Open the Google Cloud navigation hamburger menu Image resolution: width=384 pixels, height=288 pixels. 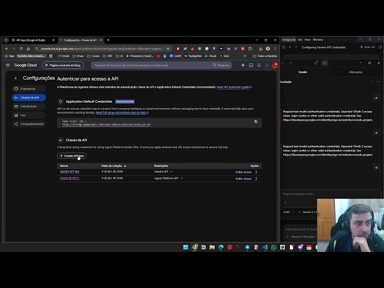pyautogui.click(x=8, y=65)
